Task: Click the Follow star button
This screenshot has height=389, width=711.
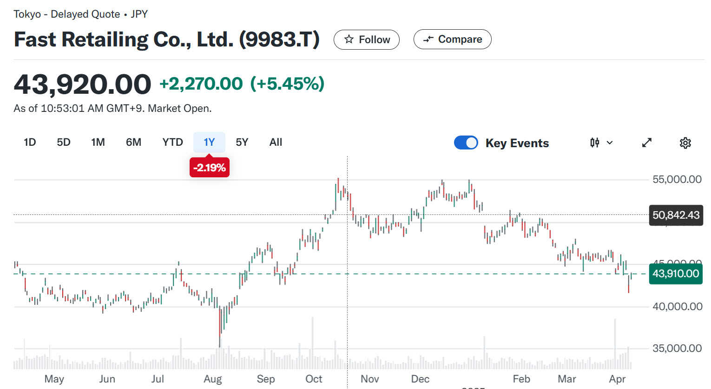Action: pos(366,39)
